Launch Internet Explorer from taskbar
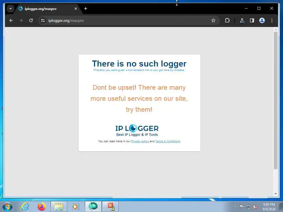This screenshot has height=212, width=283. (25, 206)
